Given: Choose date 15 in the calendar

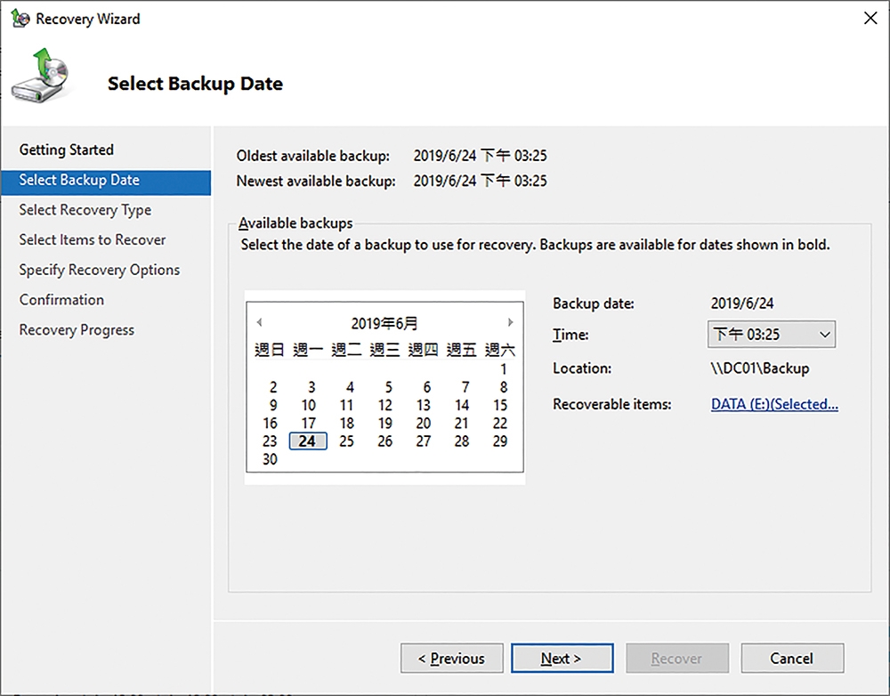Looking at the screenshot, I should click(500, 405).
